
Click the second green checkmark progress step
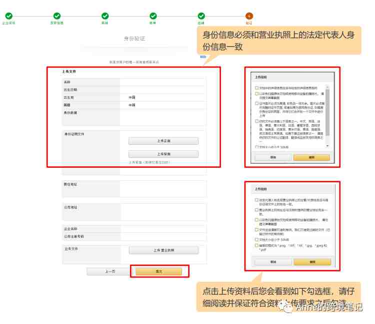click(x=57, y=16)
